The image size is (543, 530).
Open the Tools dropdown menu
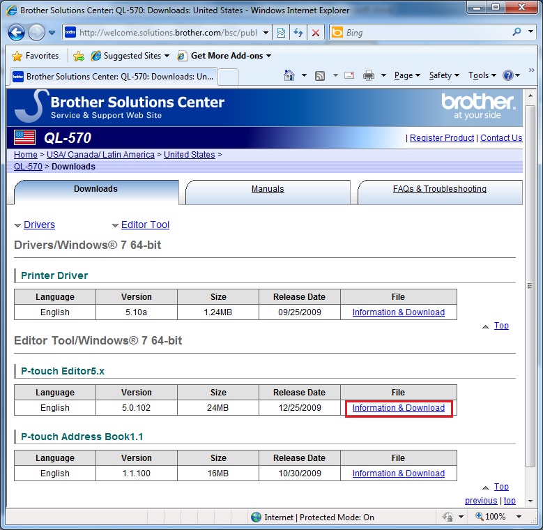482,75
